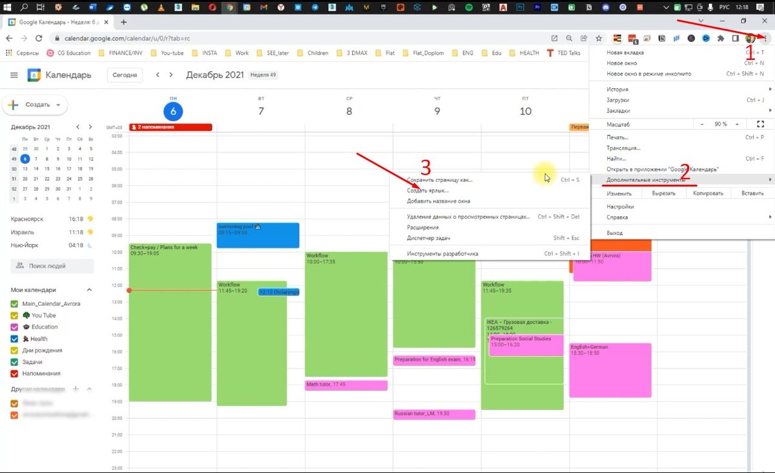Toggle Дни рождения calendar checkbox
The width and height of the screenshot is (775, 473).
tap(15, 350)
